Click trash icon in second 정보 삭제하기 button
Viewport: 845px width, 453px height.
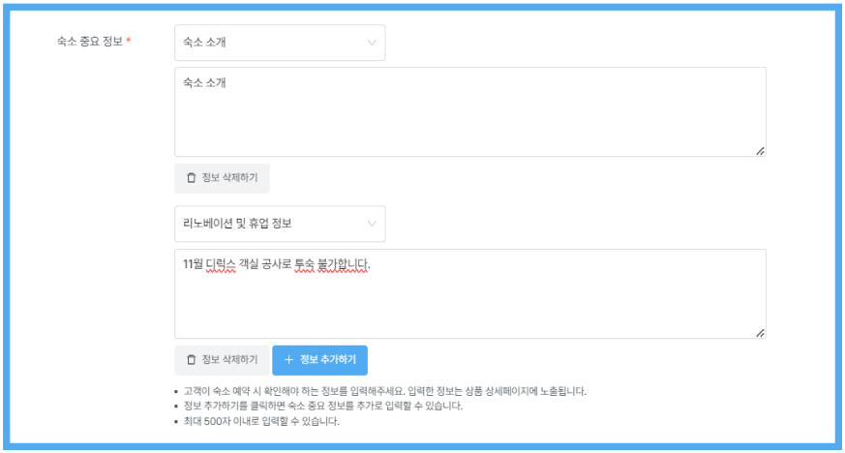click(191, 360)
